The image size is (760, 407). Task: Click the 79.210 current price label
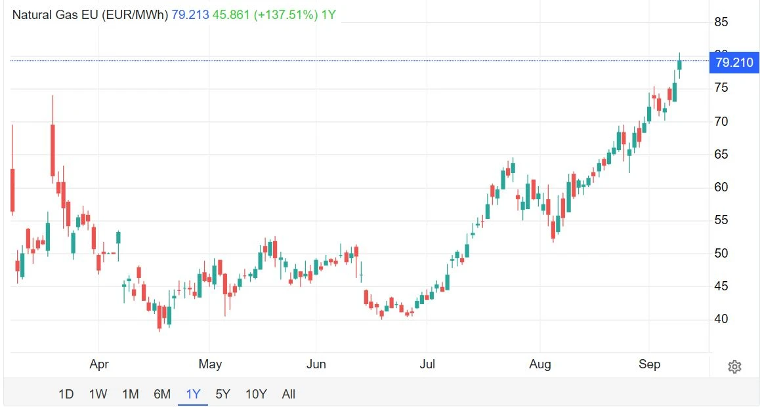point(734,62)
